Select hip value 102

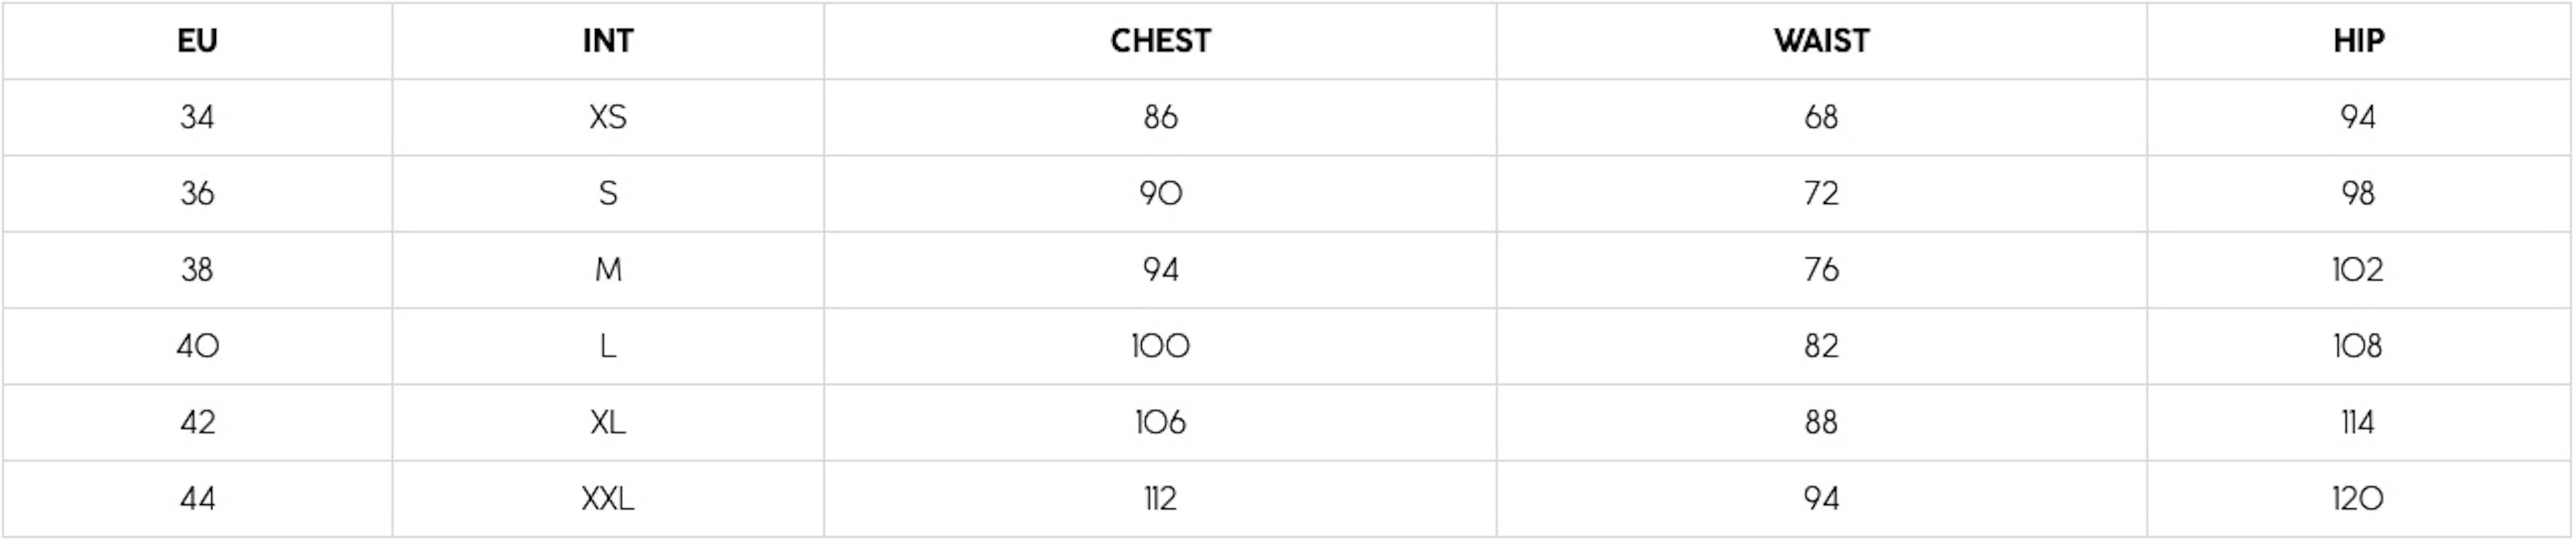click(x=2358, y=270)
